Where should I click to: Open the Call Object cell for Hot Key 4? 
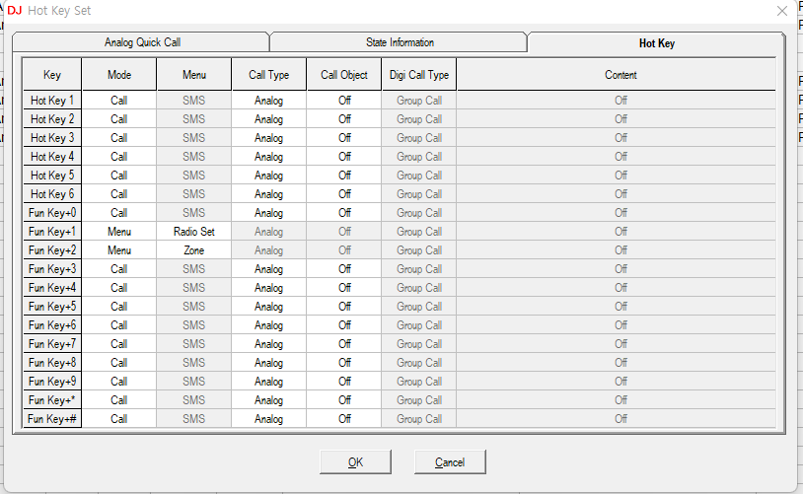coord(344,157)
